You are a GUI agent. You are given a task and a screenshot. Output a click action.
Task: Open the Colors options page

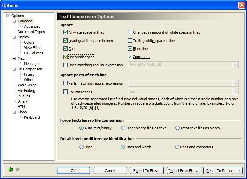pyautogui.click(x=29, y=42)
